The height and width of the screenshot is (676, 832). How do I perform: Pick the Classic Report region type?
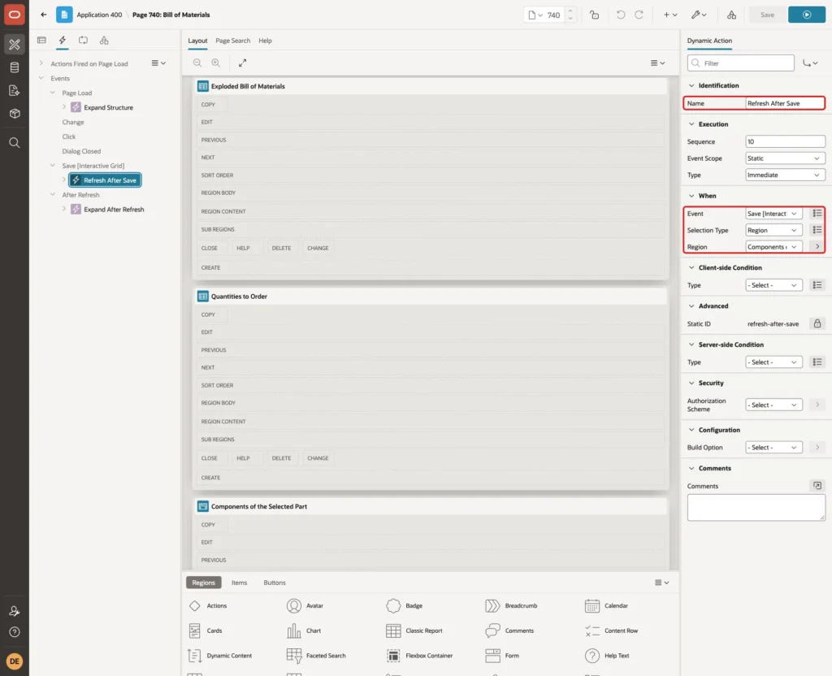[414, 630]
